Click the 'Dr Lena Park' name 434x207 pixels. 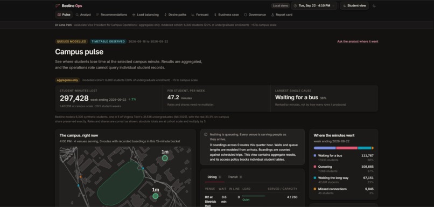(x=64, y=25)
